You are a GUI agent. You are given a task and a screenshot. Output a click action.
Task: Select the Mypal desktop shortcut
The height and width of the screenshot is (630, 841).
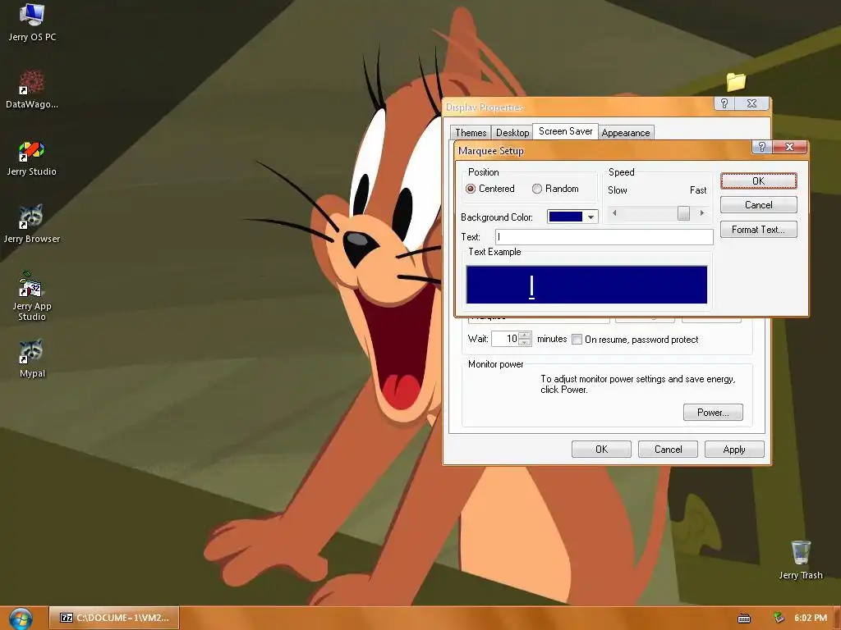click(x=32, y=358)
